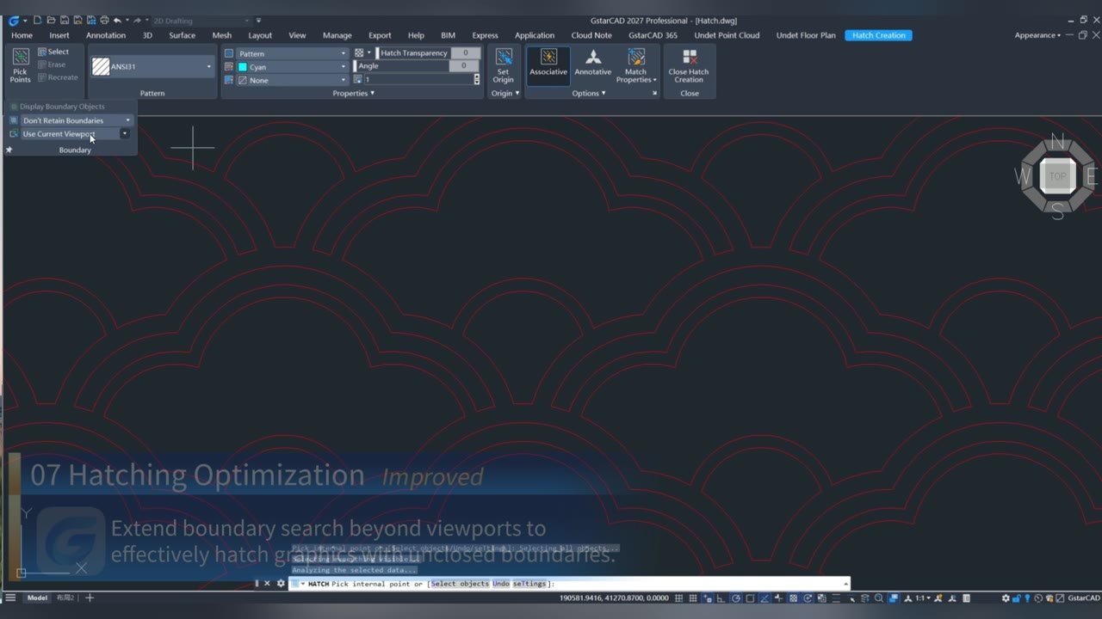1102x619 pixels.
Task: Click the GstarCAD application logo button
Action: pos(14,20)
